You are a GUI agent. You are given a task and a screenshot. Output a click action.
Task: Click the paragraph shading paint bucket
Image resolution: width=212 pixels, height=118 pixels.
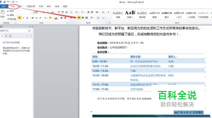pos(98,18)
